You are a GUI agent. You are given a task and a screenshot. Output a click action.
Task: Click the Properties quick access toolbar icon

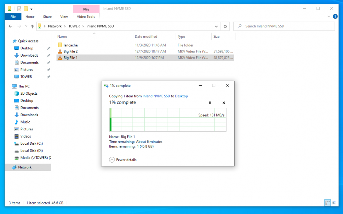coord(19,9)
